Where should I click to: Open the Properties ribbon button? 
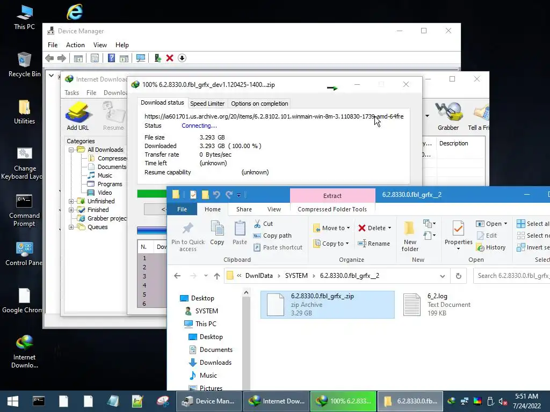[459, 236]
